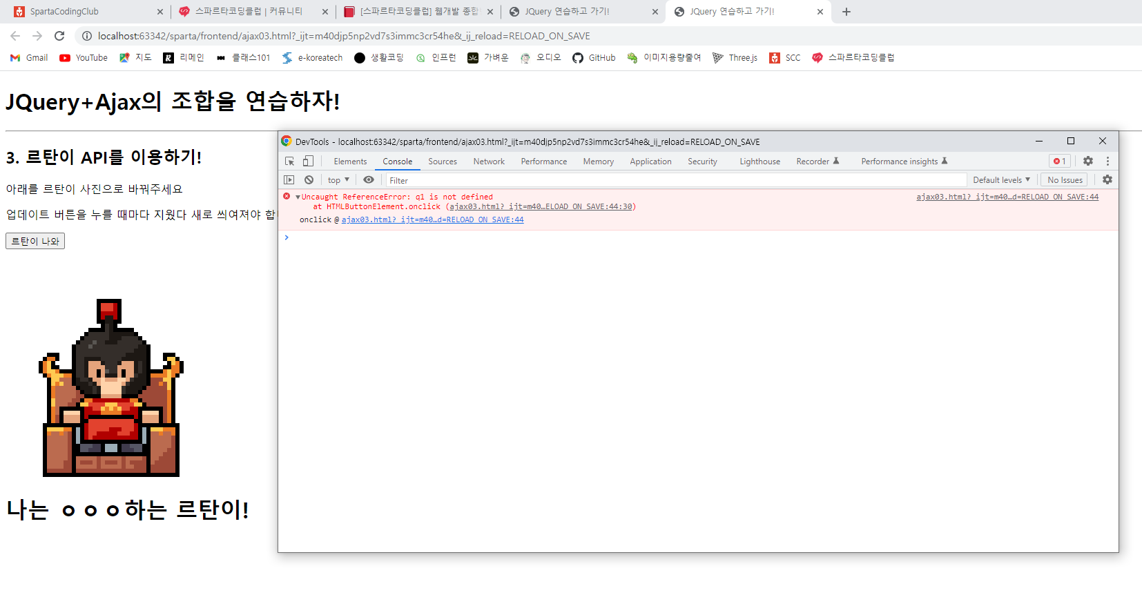Open the 클래스101 bookmark
The height and width of the screenshot is (595, 1142).
pos(243,58)
